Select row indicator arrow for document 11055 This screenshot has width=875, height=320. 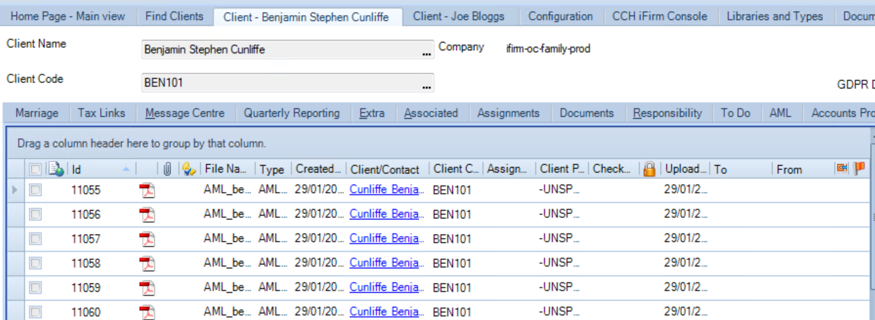[x=15, y=190]
